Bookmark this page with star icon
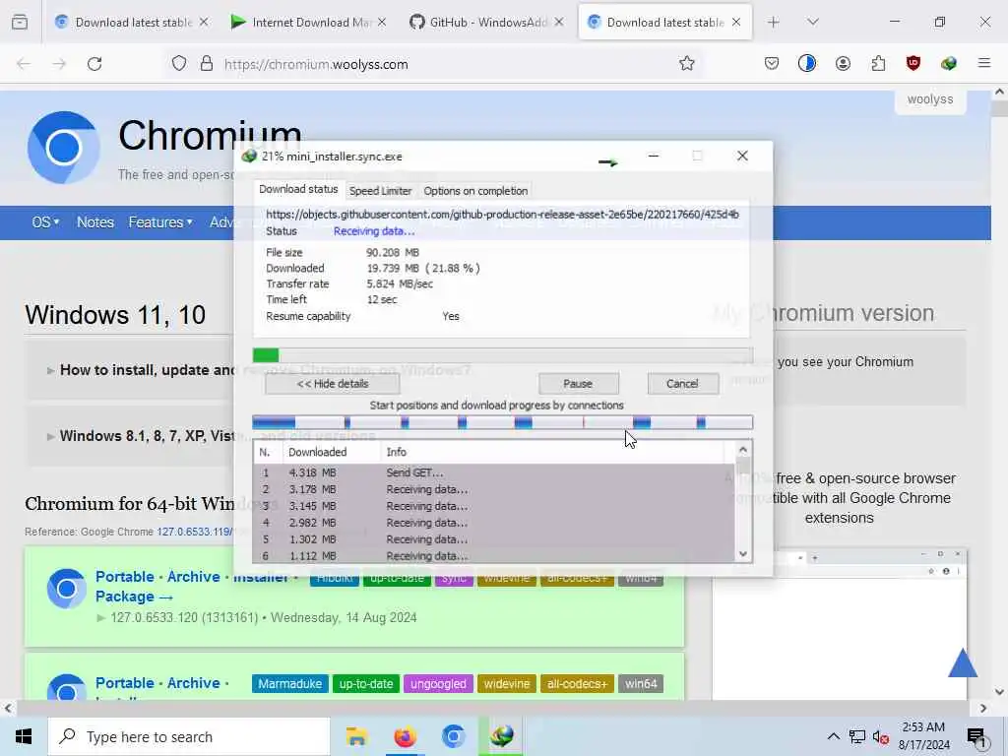Image resolution: width=1008 pixels, height=756 pixels. 686,63
